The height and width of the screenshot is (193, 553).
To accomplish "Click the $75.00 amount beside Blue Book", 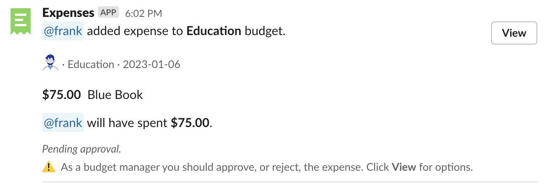I will [61, 95].
